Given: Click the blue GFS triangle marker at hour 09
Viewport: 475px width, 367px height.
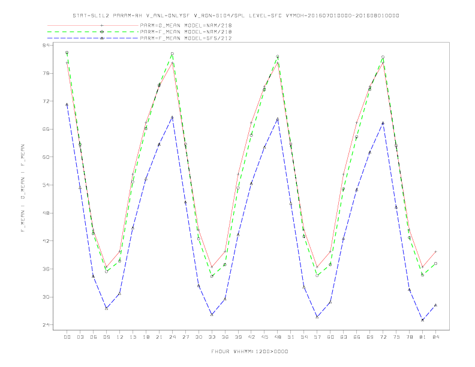Looking at the screenshot, I should pos(106,308).
